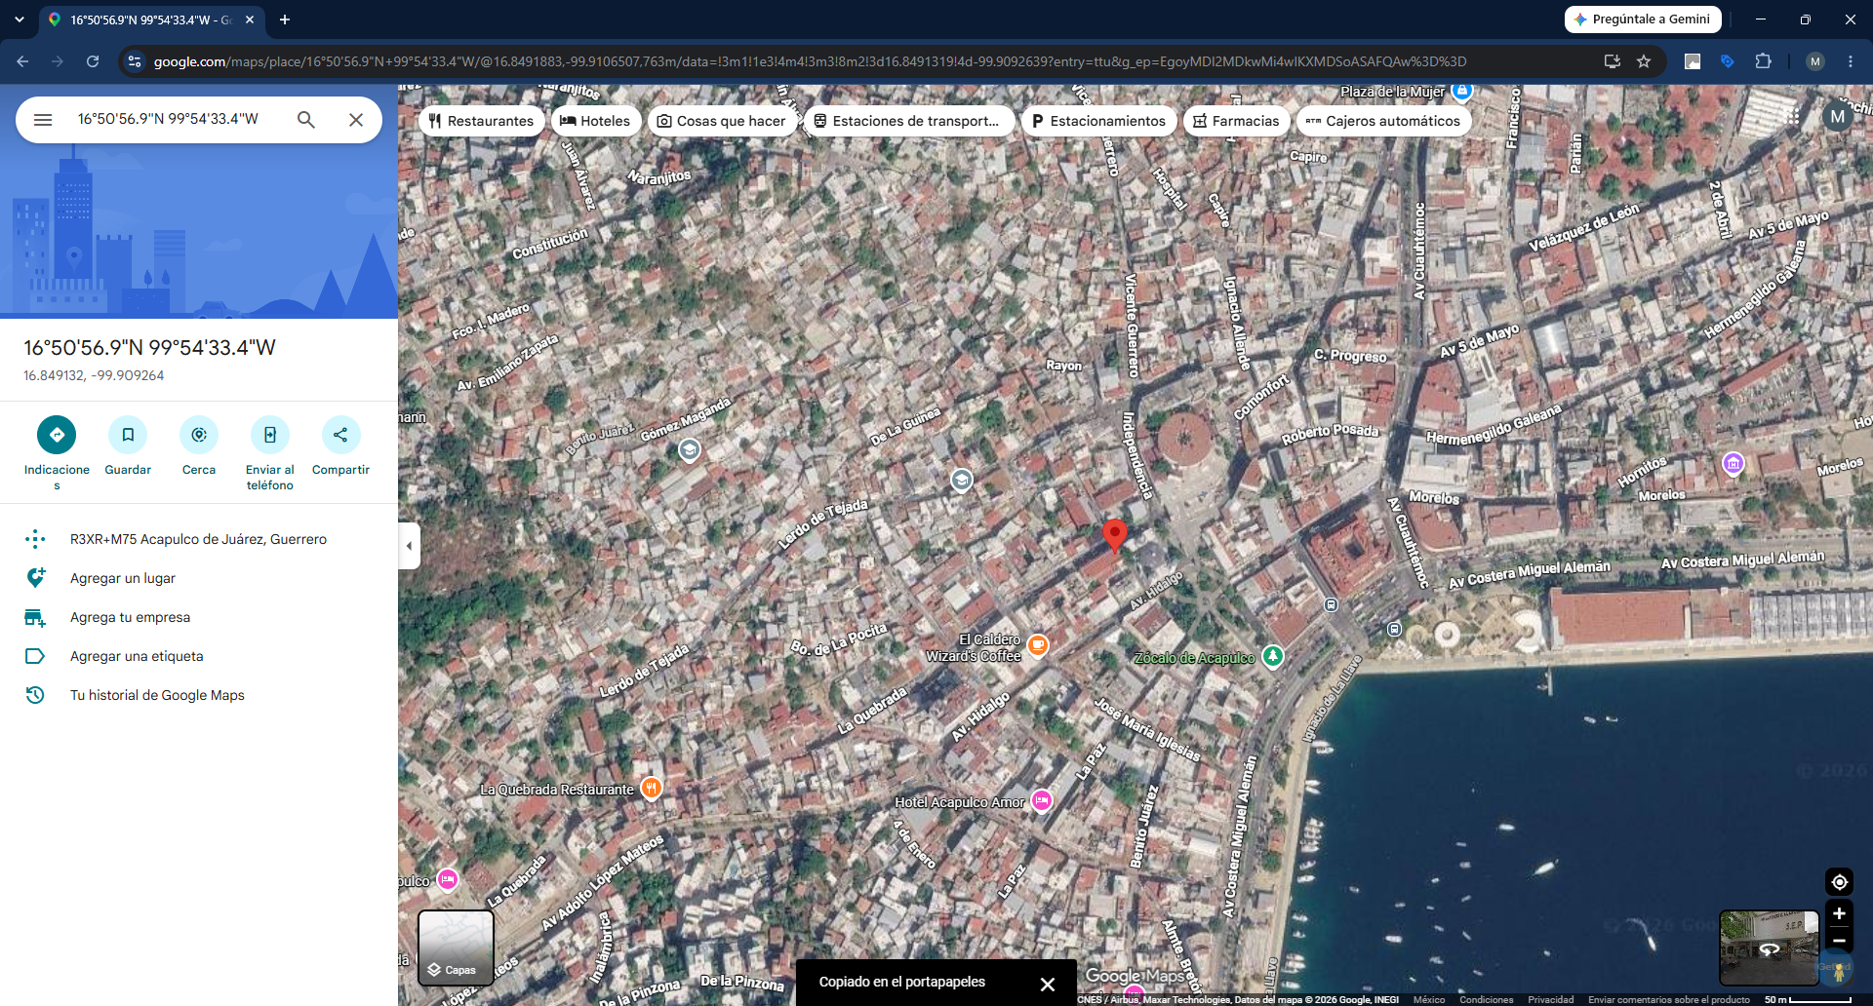Click the Google account avatar M on the map
The height and width of the screenshot is (1006, 1873).
[x=1838, y=117]
